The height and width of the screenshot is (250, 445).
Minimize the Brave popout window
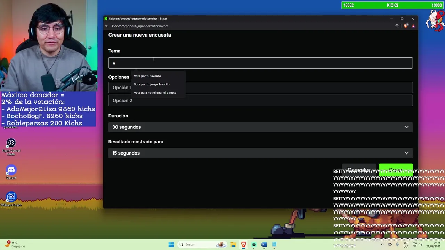click(391, 19)
